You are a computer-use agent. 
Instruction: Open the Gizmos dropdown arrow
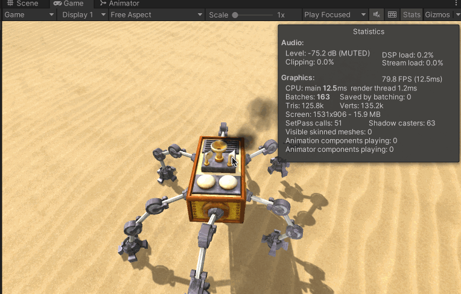click(x=457, y=14)
